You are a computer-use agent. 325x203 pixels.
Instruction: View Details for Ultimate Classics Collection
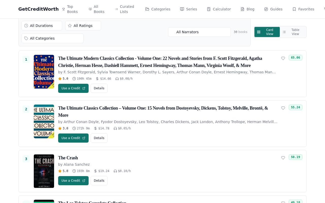coord(99,138)
